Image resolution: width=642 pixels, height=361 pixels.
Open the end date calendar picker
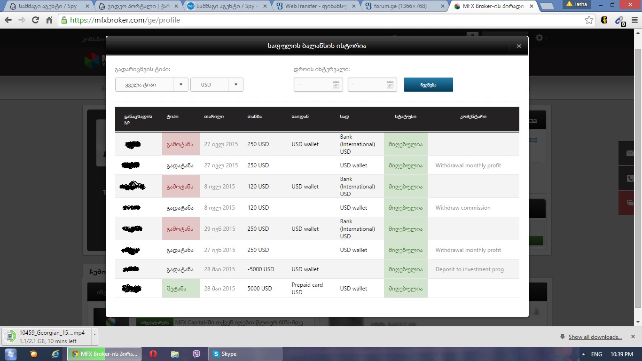390,85
